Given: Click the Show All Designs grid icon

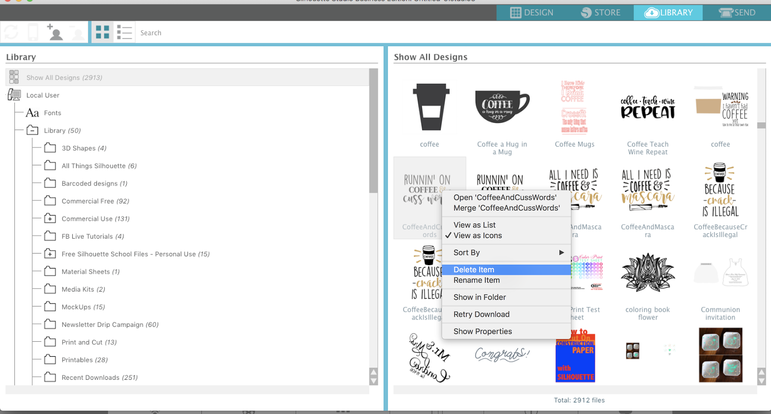Looking at the screenshot, I should pos(14,77).
